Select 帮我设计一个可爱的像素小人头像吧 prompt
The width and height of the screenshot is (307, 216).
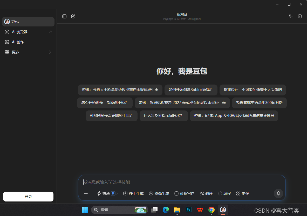point(253,90)
